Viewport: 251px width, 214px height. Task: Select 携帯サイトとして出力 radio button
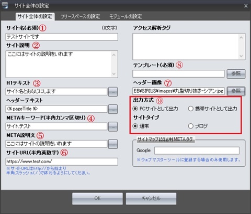click(x=191, y=109)
